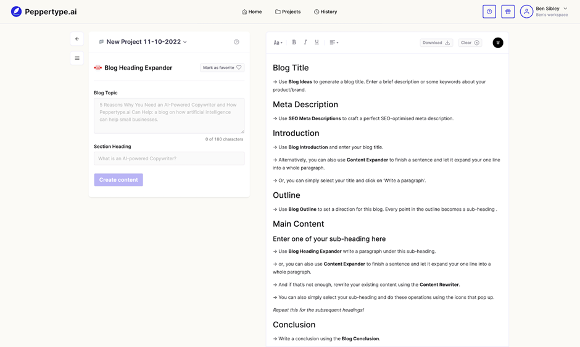Click the gift icon in header
Screen dimensions: 580x347
pos(508,12)
